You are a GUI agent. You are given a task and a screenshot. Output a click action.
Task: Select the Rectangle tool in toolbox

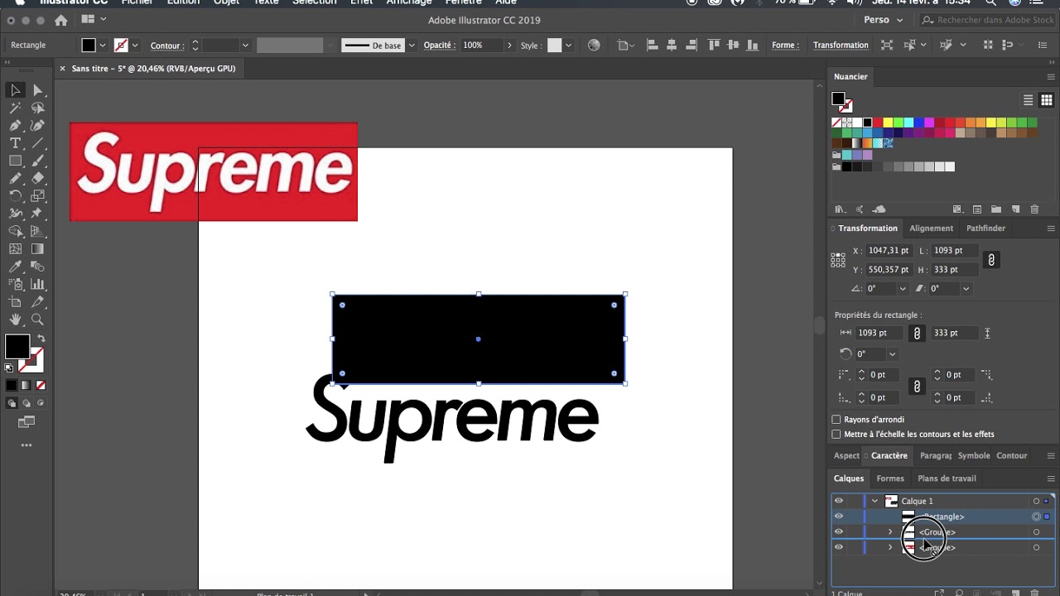click(x=15, y=161)
